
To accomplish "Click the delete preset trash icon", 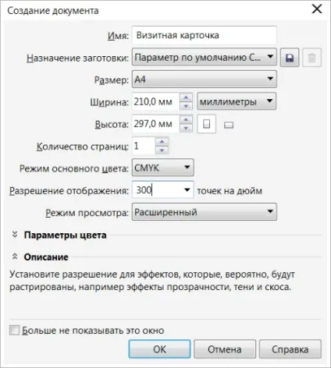I will 311,58.
